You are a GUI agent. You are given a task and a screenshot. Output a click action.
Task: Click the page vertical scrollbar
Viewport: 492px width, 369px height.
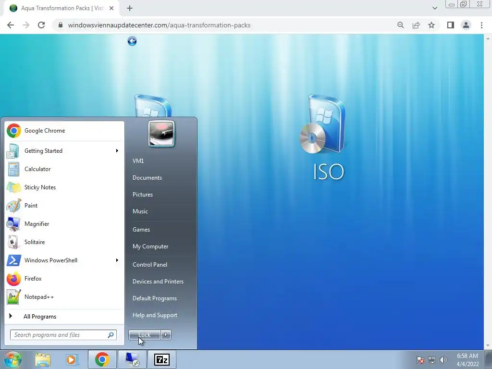tap(488, 192)
